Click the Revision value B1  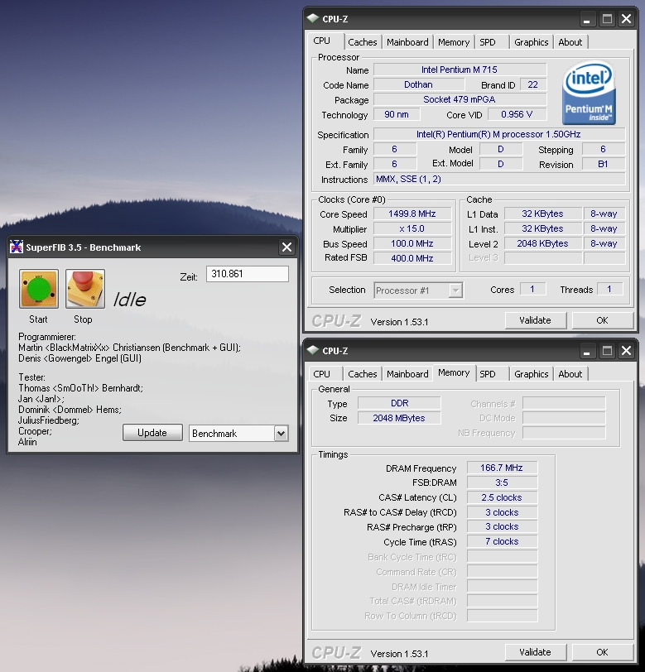(x=604, y=164)
